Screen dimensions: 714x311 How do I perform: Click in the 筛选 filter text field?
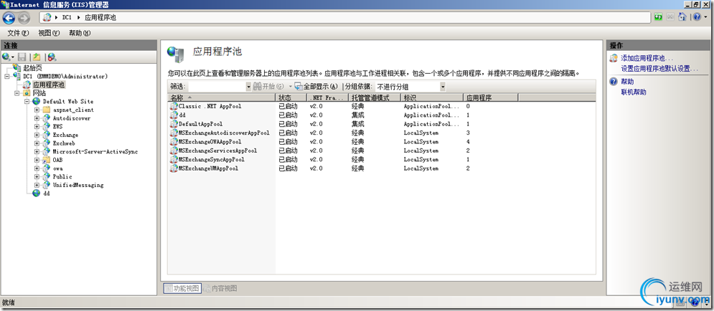[x=217, y=87]
